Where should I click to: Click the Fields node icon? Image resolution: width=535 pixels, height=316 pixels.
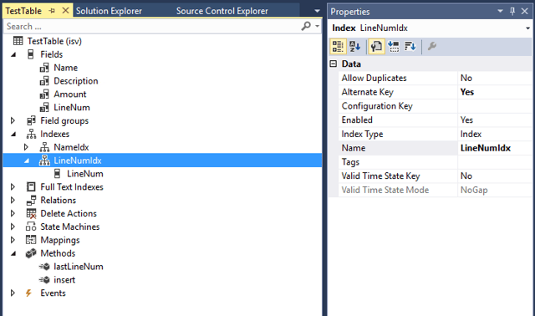pyautogui.click(x=31, y=54)
